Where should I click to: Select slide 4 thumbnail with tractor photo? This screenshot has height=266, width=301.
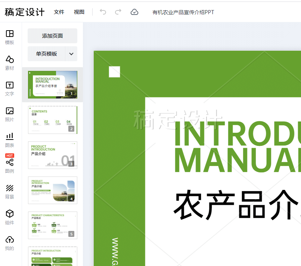(x=53, y=190)
